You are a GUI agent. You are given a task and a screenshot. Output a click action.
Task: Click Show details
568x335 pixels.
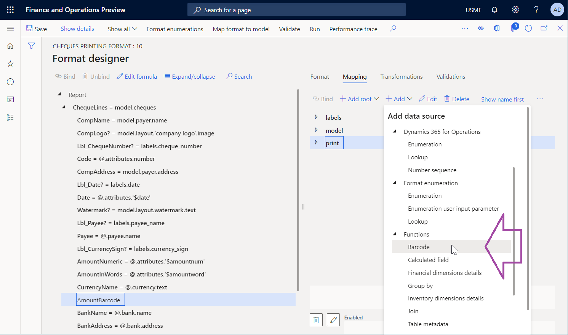(x=77, y=29)
